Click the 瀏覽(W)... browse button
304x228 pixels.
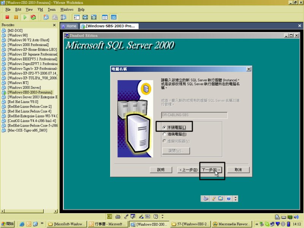click(x=176, y=151)
